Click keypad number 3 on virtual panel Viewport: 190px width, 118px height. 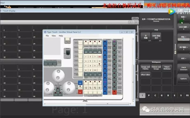[95, 56]
